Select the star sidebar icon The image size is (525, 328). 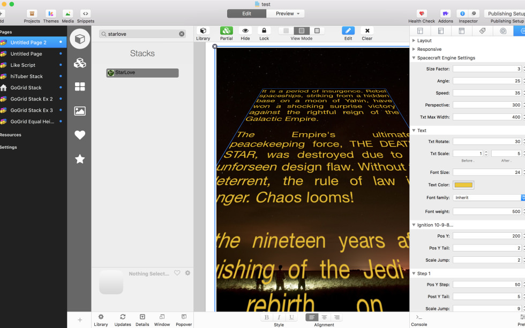pyautogui.click(x=80, y=159)
